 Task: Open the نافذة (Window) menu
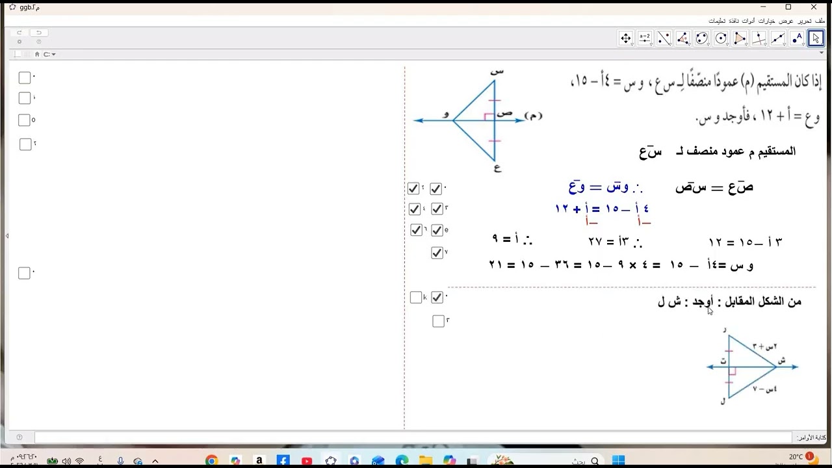tap(734, 21)
